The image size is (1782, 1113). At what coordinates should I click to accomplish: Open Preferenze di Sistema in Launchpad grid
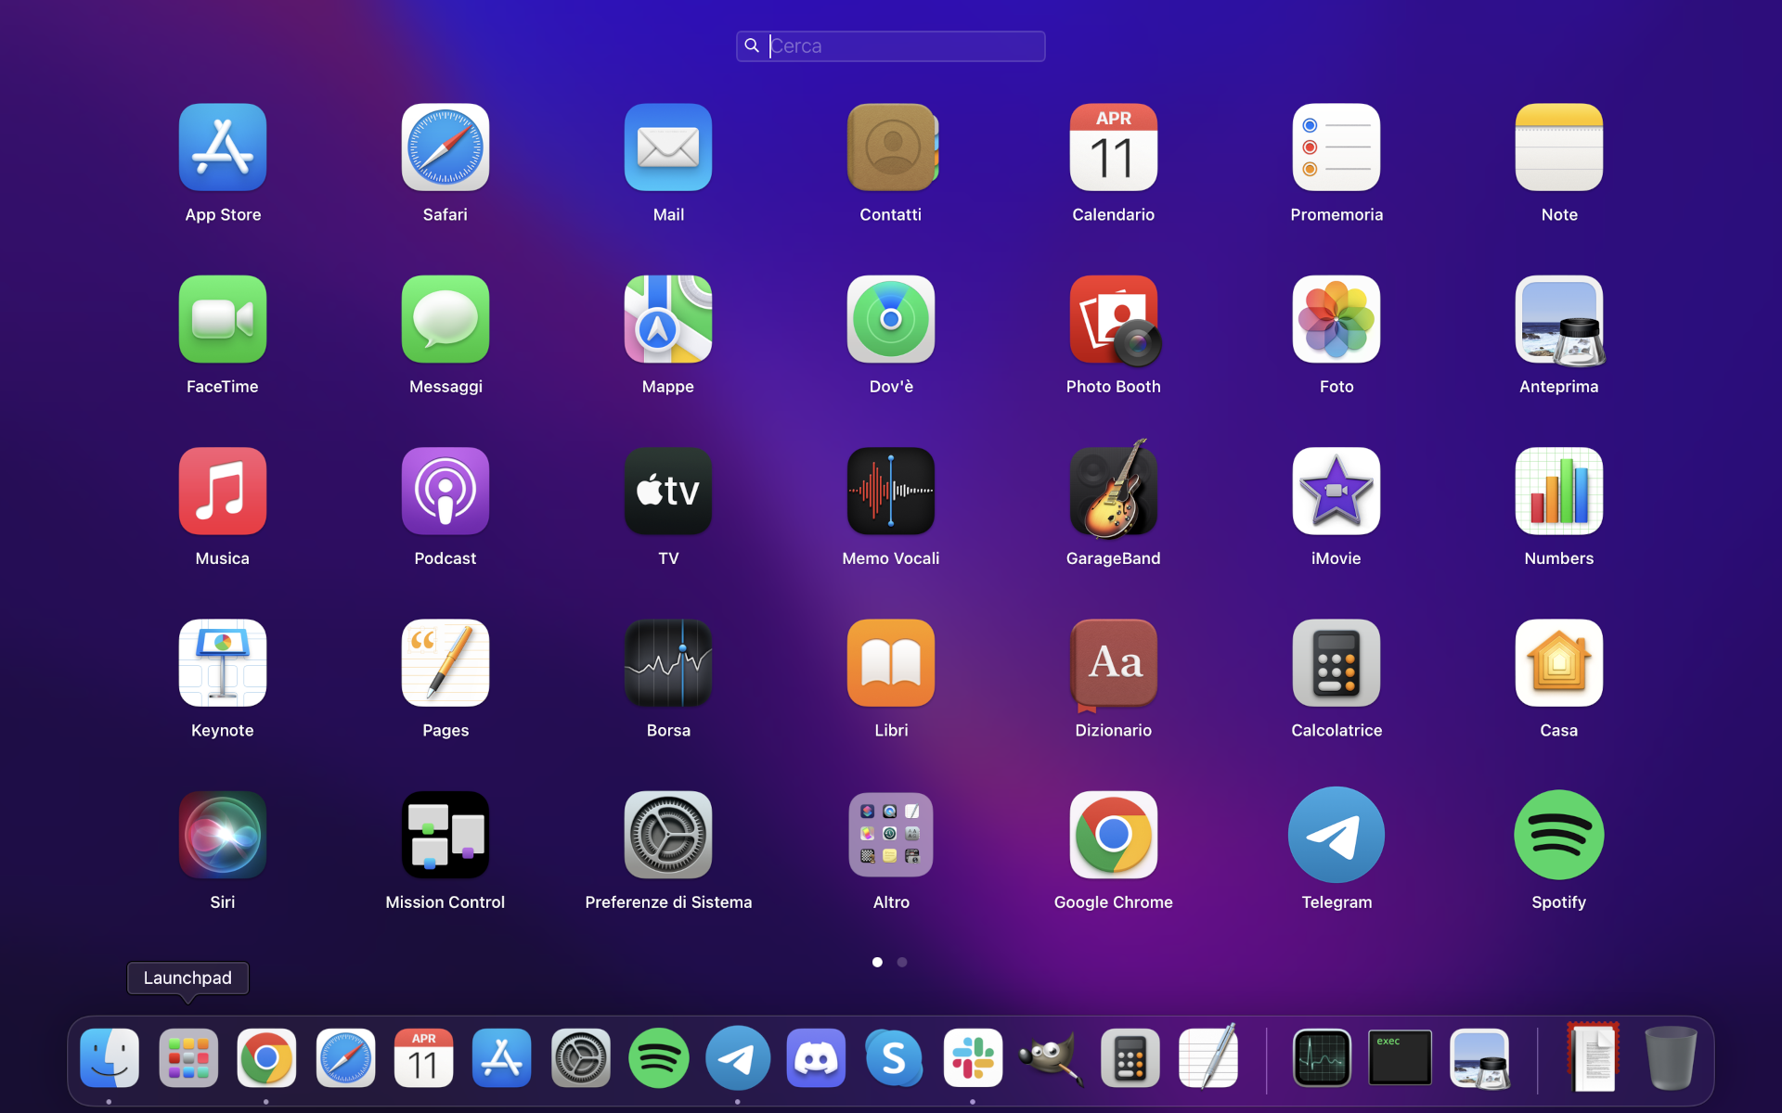[x=668, y=835]
